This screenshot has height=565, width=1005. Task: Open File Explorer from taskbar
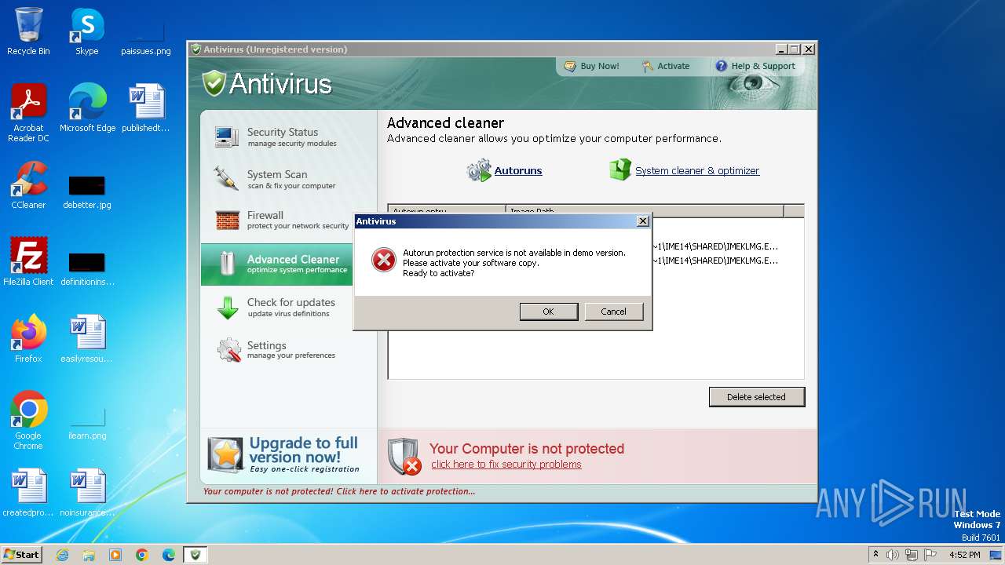tap(89, 555)
